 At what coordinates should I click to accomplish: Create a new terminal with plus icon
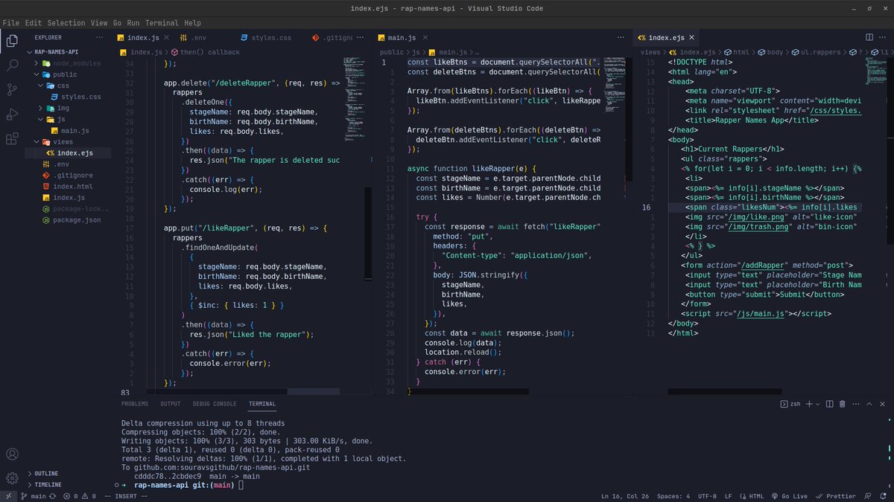pyautogui.click(x=808, y=404)
